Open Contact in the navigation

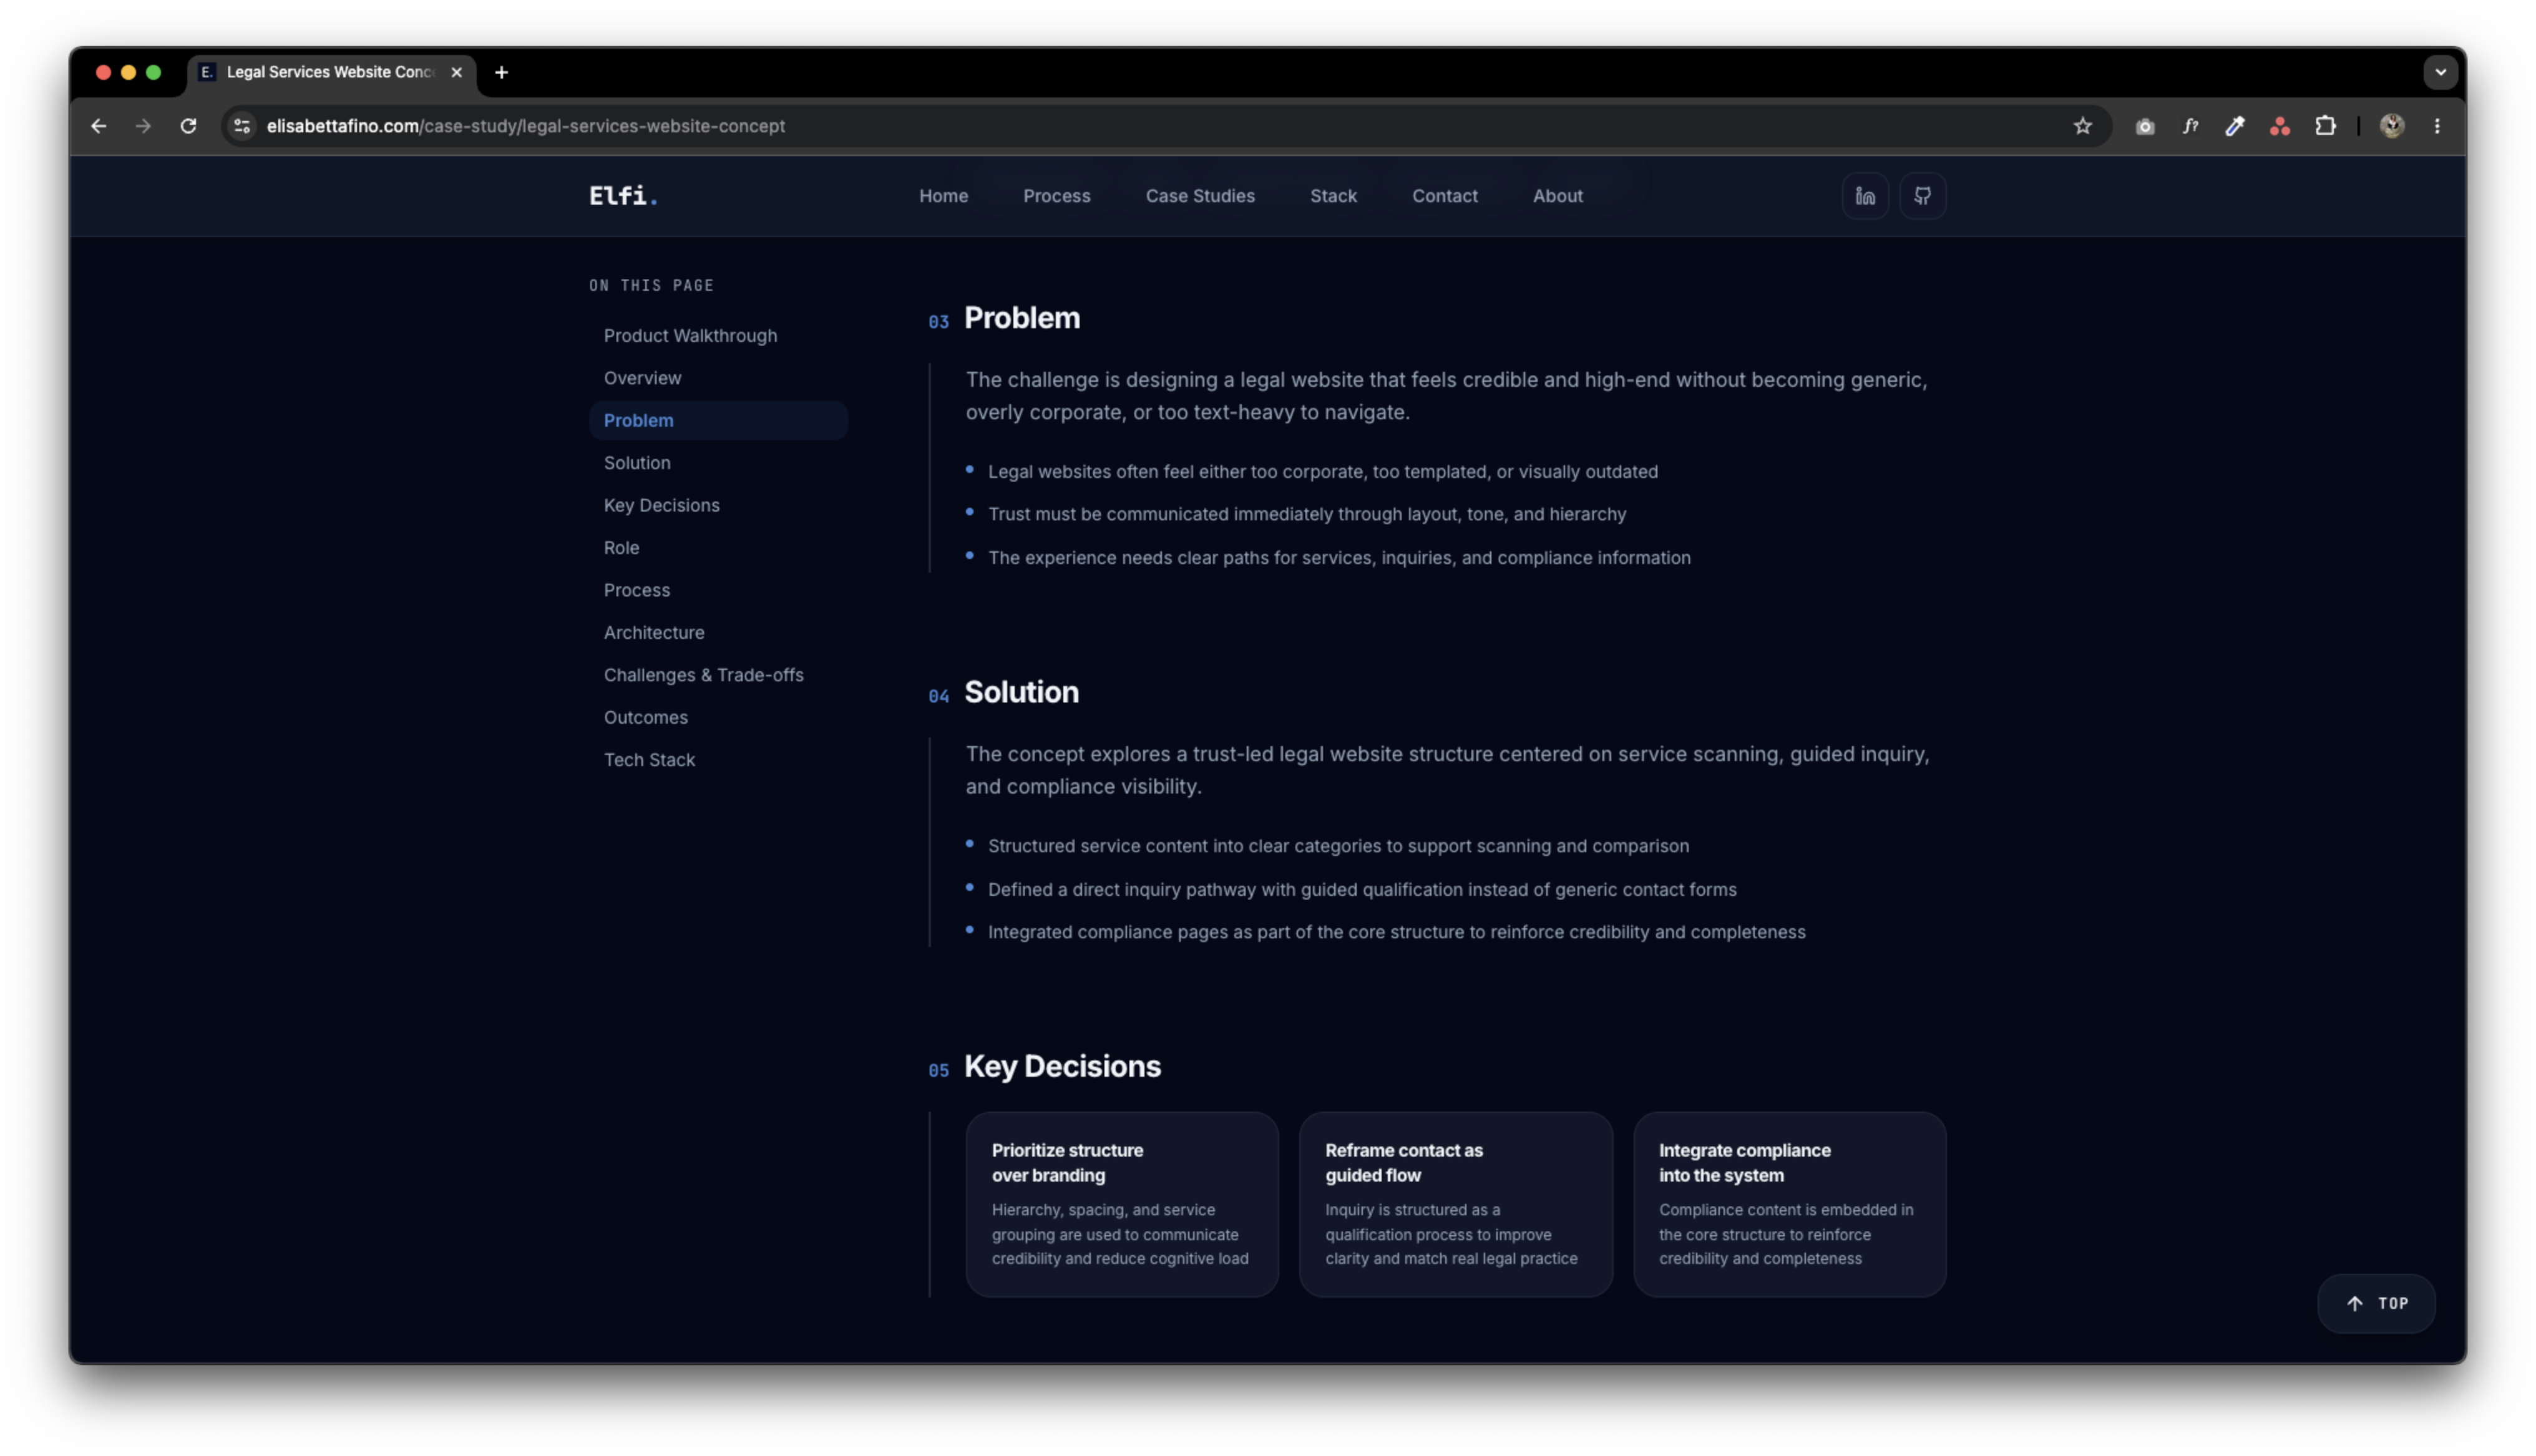pos(1445,196)
